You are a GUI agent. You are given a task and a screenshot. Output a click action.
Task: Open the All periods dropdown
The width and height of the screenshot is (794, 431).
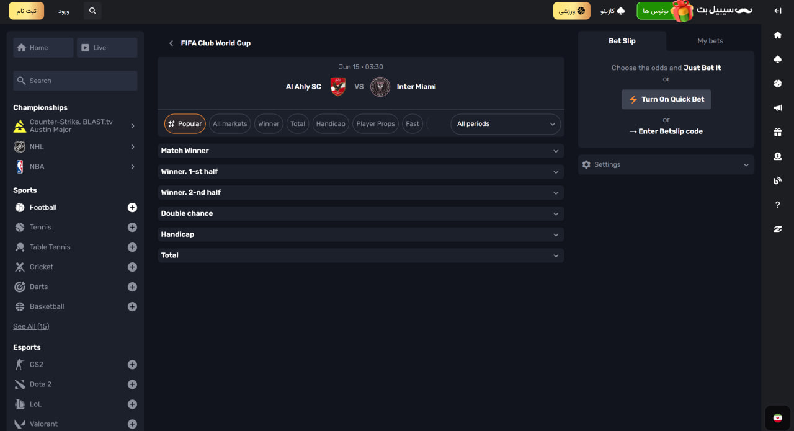(x=505, y=124)
